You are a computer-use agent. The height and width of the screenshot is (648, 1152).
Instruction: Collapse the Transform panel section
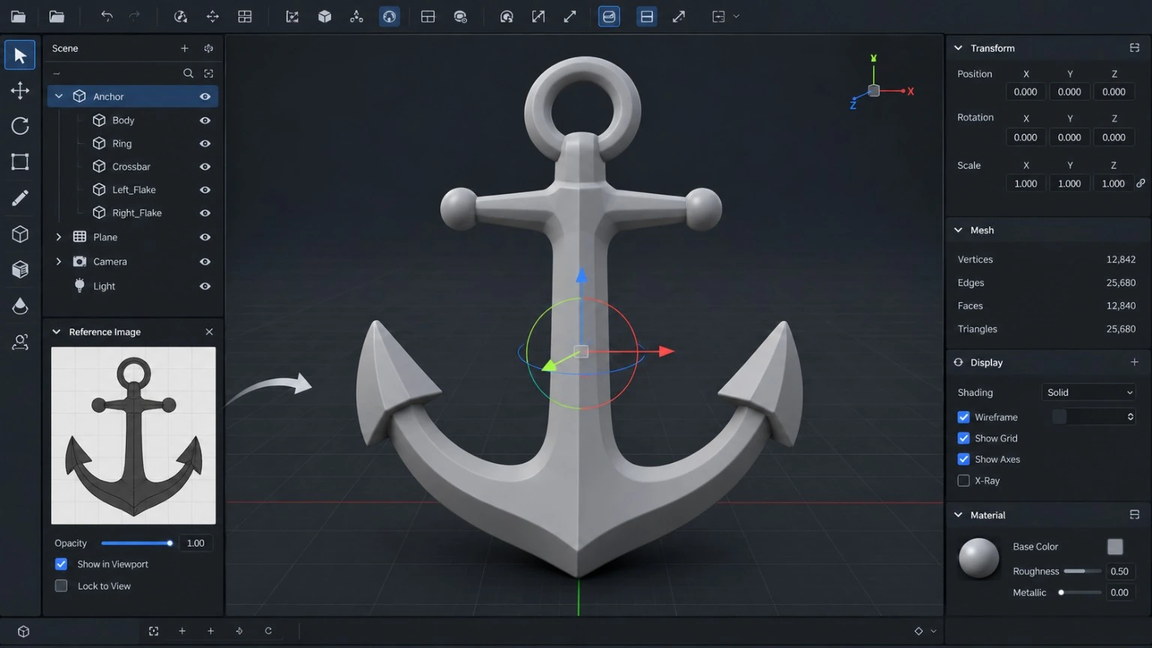(x=958, y=48)
